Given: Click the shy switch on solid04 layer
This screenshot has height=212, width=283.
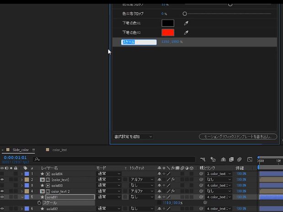Looking at the screenshot, I should coord(159,174).
